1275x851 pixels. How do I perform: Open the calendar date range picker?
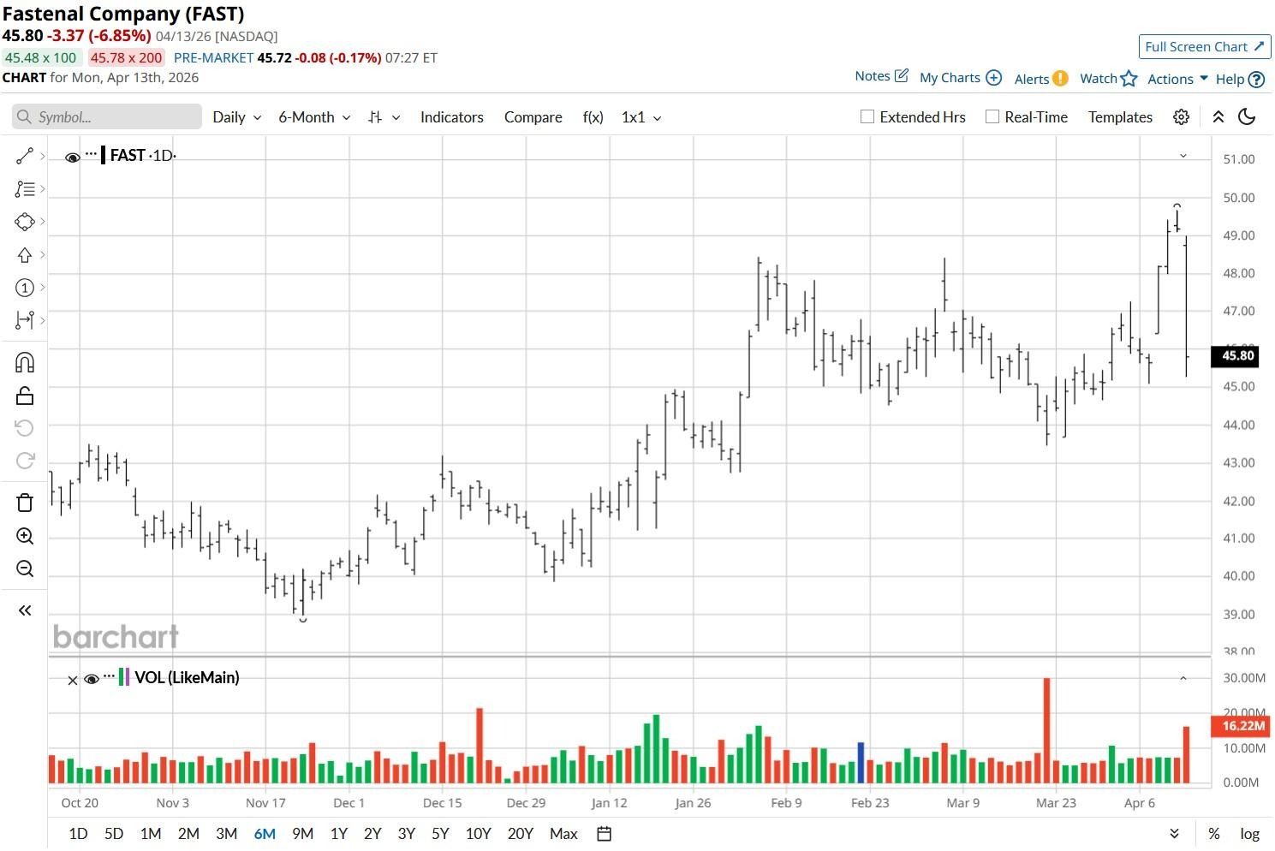604,834
